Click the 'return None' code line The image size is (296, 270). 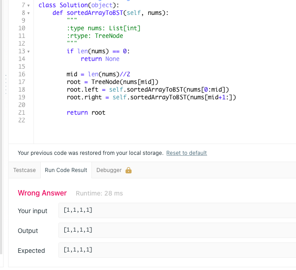[x=100, y=59]
